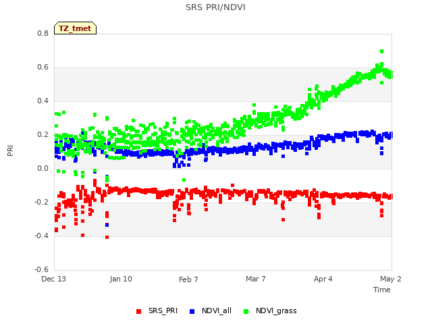
Task: Click the red SRS_PRI legend swatch
Action: (x=138, y=311)
